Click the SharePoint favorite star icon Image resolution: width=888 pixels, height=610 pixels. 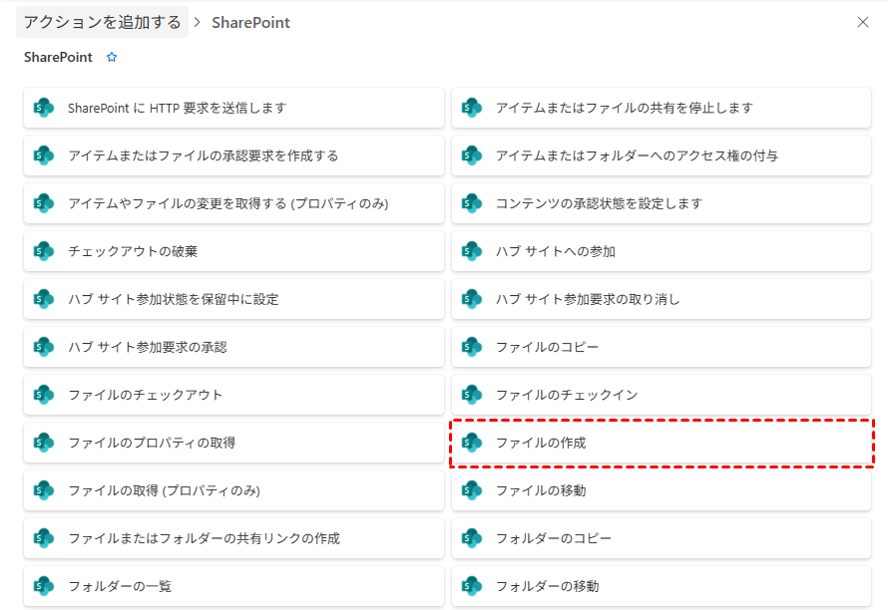(x=112, y=58)
